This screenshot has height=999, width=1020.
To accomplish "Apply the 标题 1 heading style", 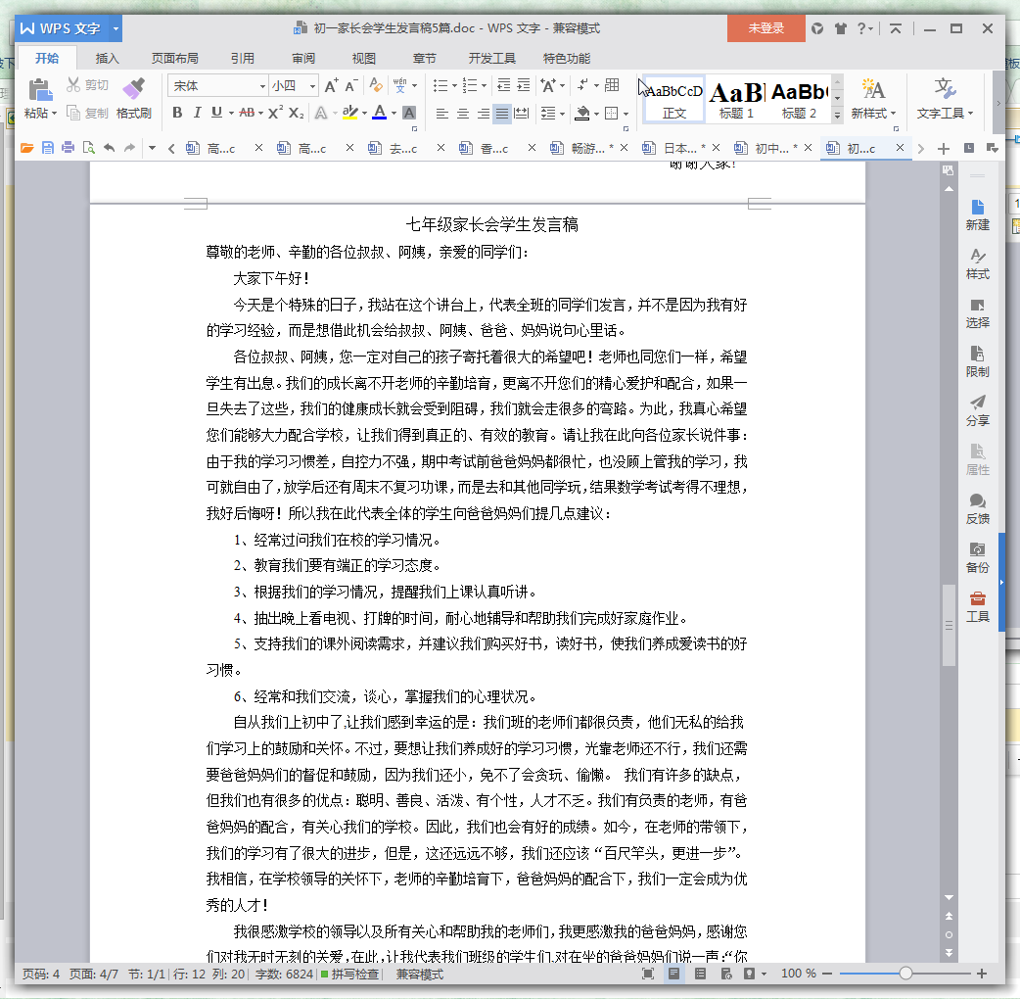I will coord(736,99).
